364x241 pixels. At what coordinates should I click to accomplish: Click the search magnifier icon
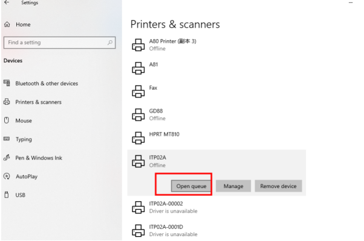[x=110, y=43]
